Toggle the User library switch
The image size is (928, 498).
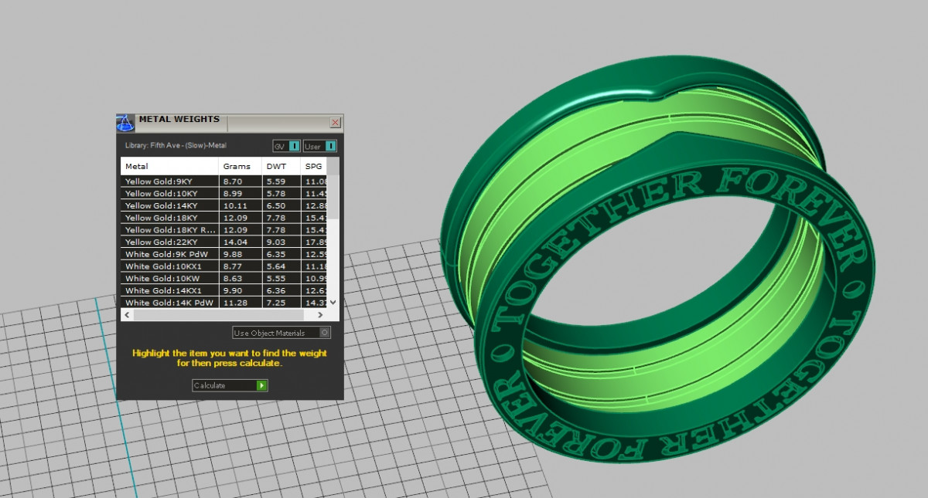pos(331,146)
